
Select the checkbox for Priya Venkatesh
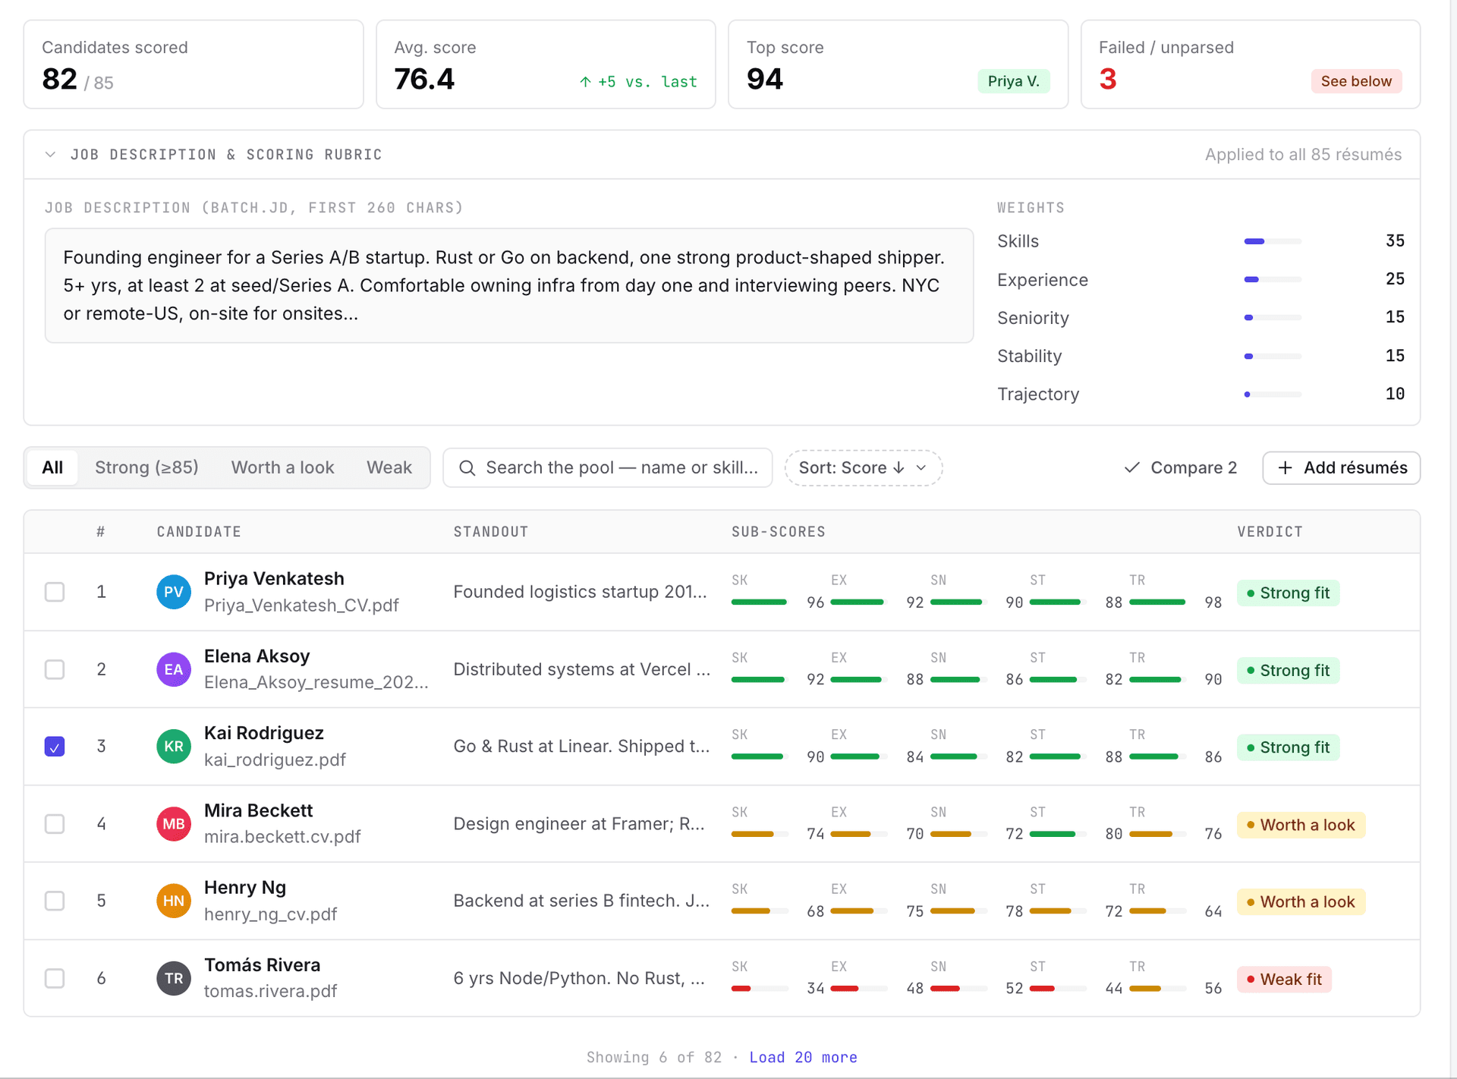pyautogui.click(x=55, y=592)
